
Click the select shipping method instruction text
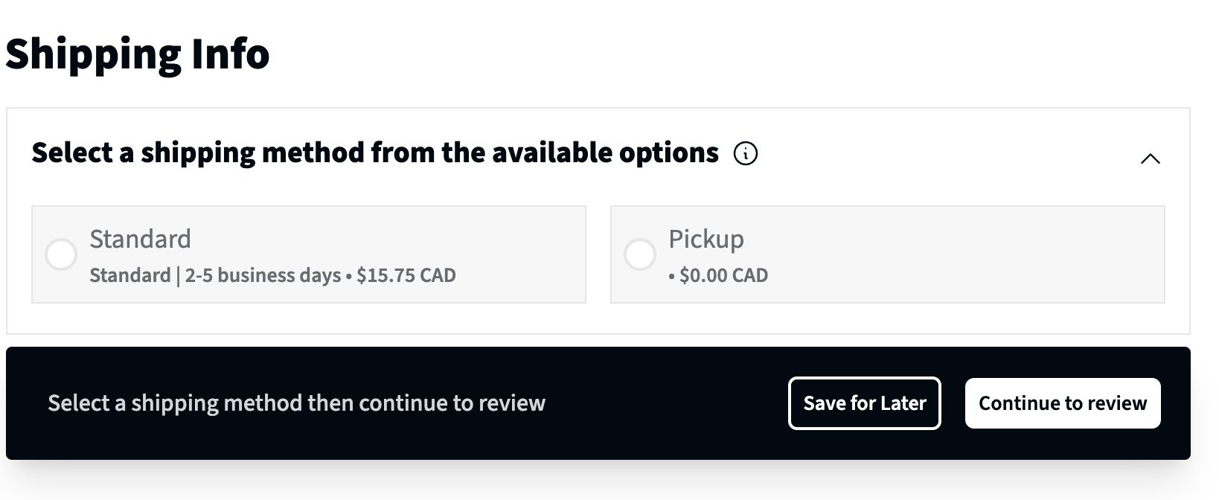pyautogui.click(x=374, y=152)
